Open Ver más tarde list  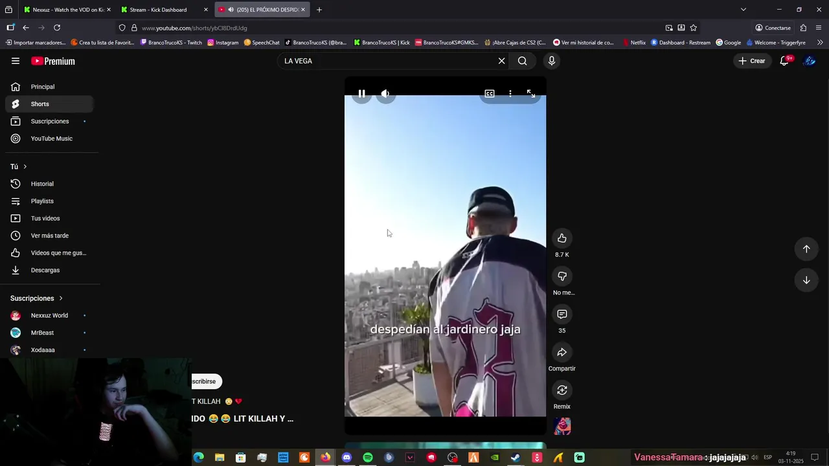[49, 236]
